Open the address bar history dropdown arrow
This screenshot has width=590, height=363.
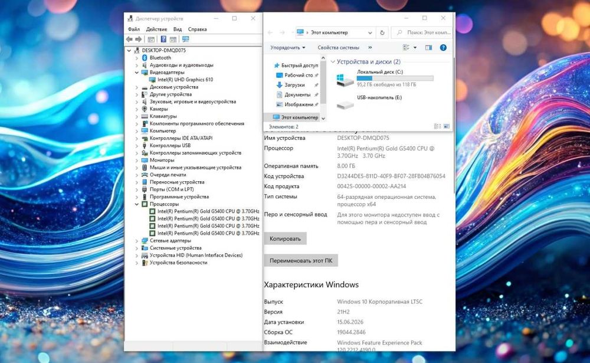[370, 33]
